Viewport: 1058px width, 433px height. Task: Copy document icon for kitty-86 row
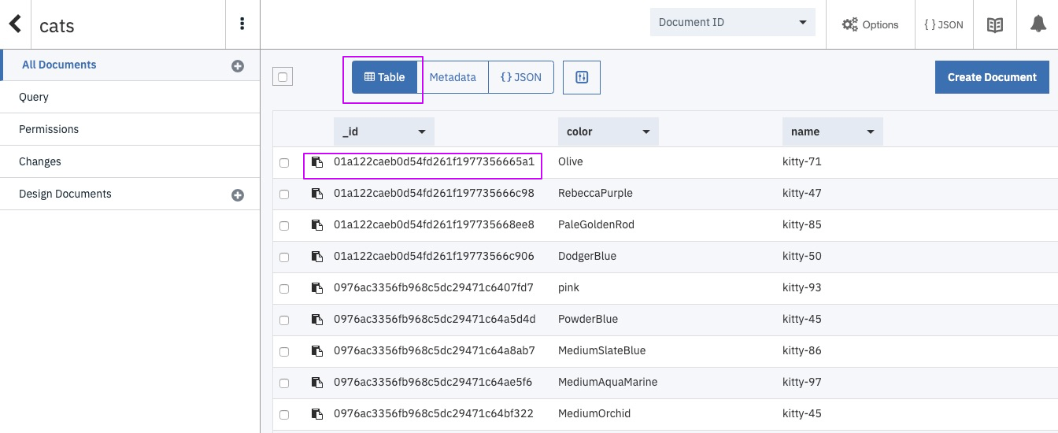(x=316, y=351)
